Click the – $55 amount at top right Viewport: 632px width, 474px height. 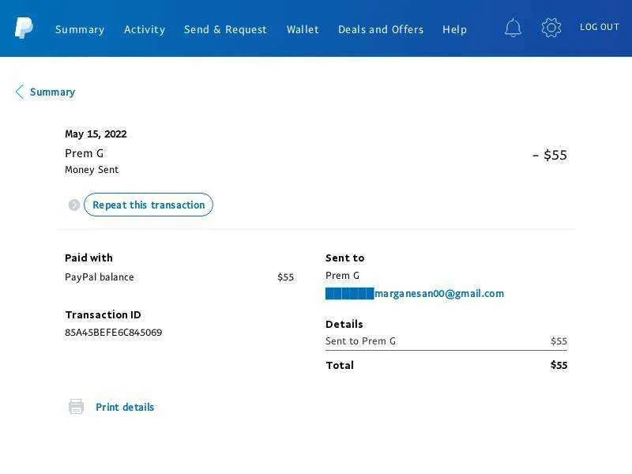coord(550,155)
